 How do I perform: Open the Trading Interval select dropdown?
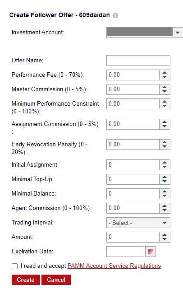(x=138, y=223)
